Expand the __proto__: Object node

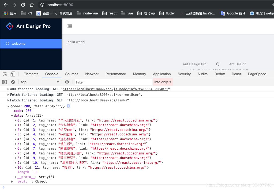(x=12, y=181)
